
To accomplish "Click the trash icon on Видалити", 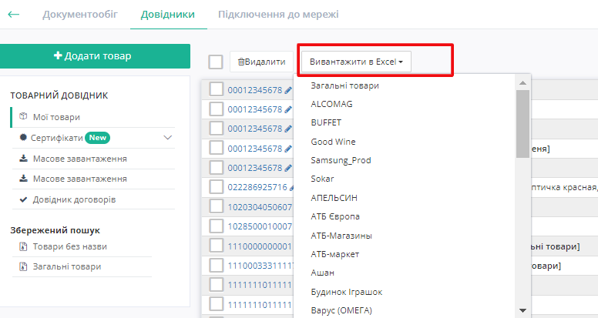I will click(x=241, y=62).
